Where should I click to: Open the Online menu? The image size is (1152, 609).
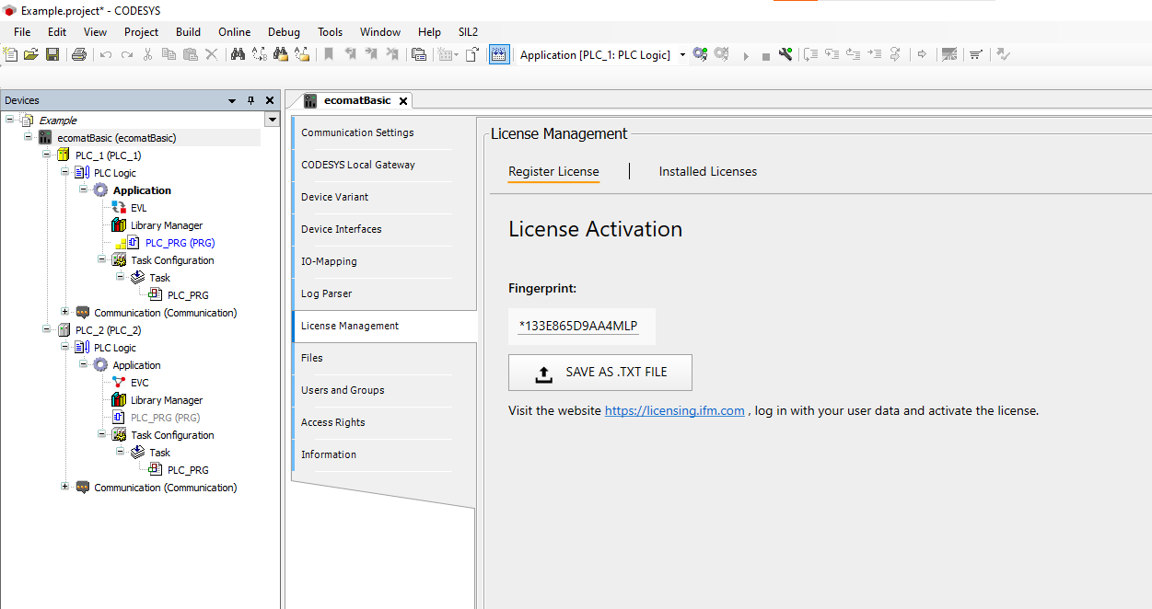point(234,31)
